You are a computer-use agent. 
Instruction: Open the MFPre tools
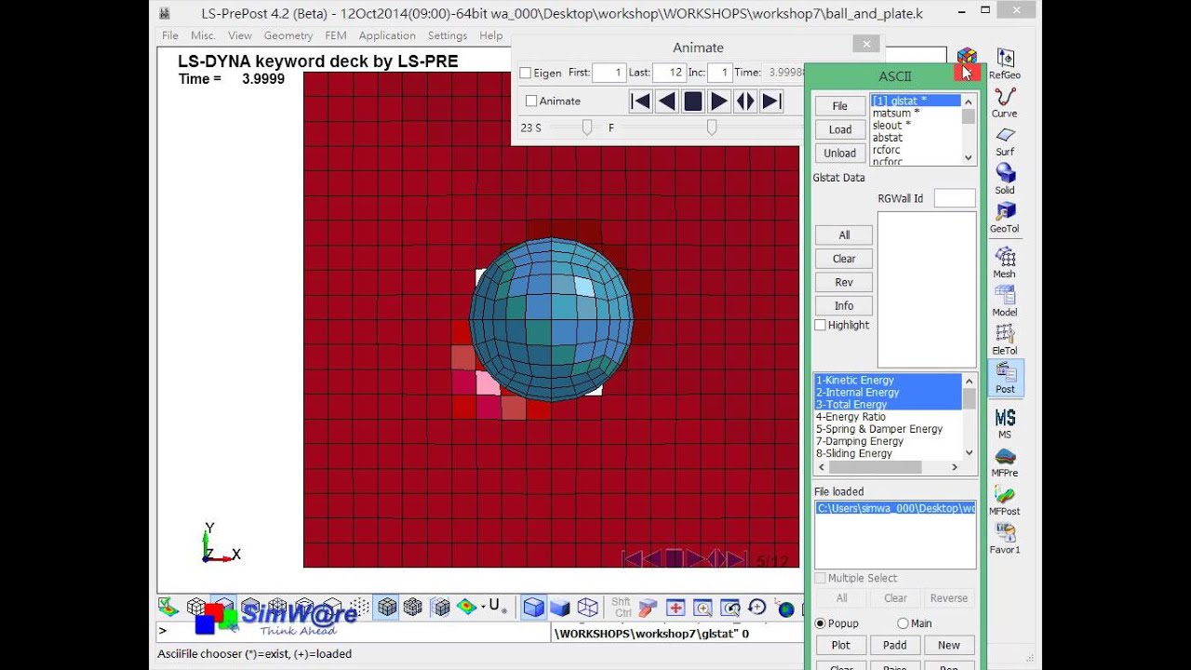pos(1004,462)
